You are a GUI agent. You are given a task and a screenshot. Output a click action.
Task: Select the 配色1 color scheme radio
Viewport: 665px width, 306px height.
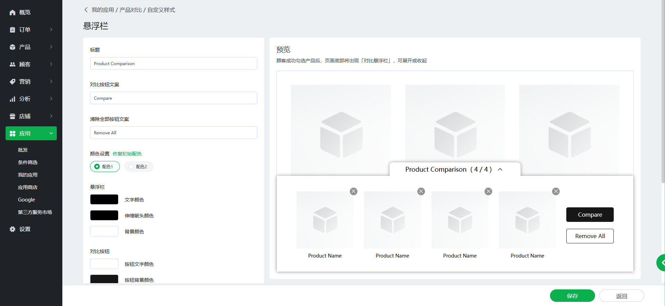click(x=97, y=166)
